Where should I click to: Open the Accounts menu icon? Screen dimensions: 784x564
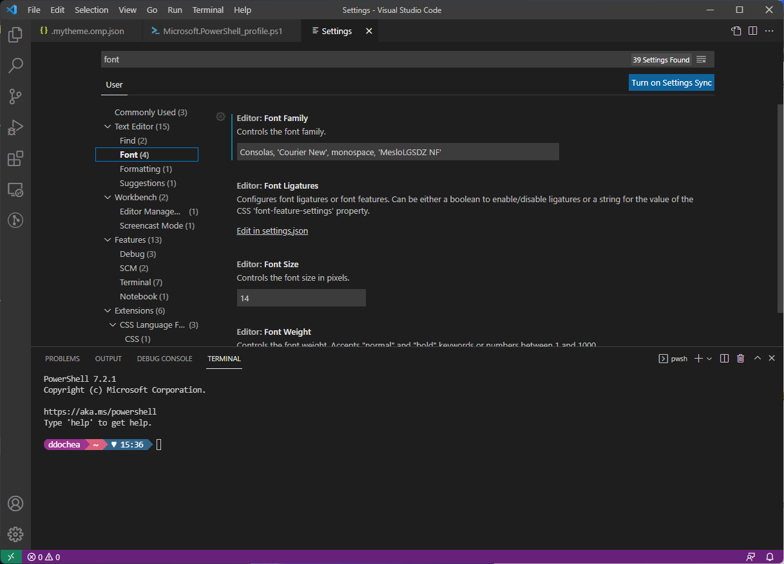15,503
